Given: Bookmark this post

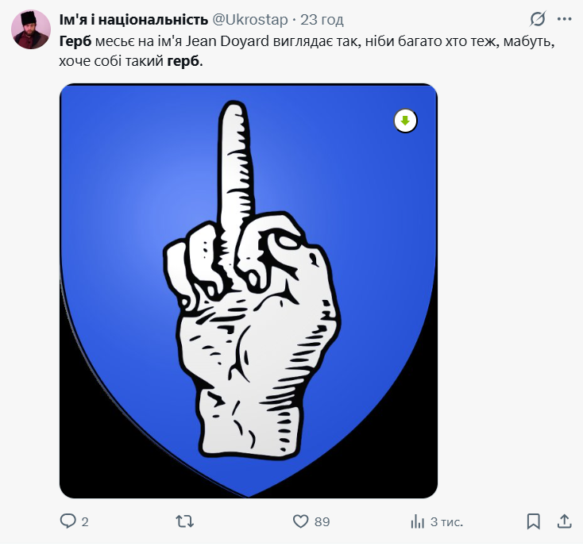Looking at the screenshot, I should click(534, 521).
